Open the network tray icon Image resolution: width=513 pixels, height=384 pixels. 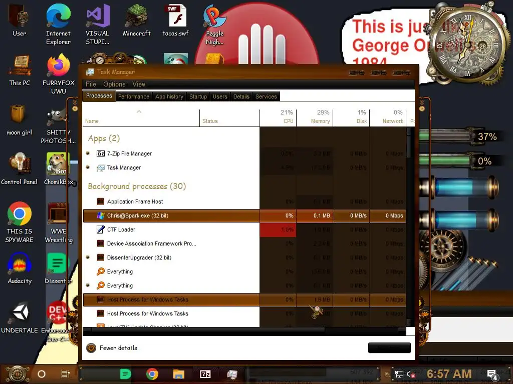coord(399,374)
